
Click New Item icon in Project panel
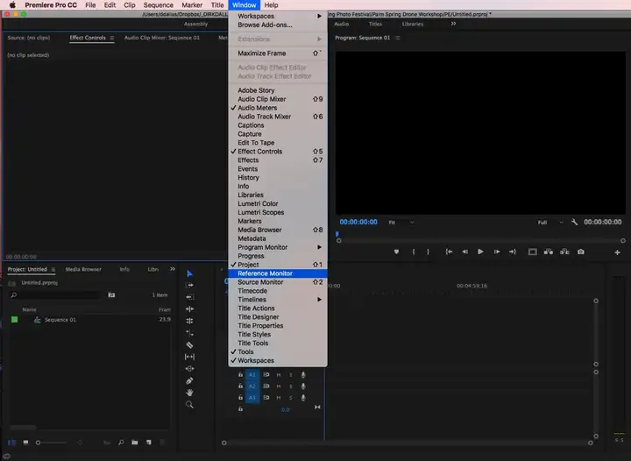pos(149,443)
